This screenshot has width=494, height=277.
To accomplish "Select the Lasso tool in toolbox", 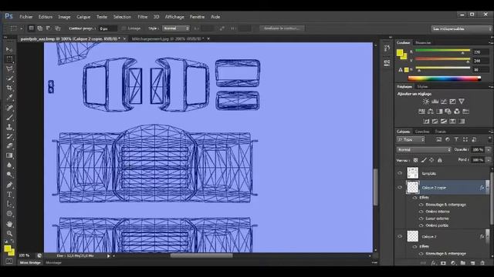I will click(9, 68).
